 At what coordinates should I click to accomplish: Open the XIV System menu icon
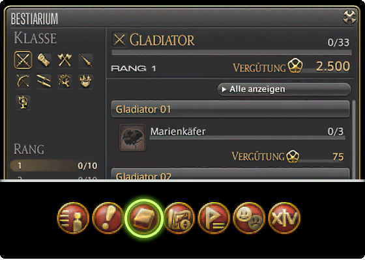pyautogui.click(x=284, y=218)
